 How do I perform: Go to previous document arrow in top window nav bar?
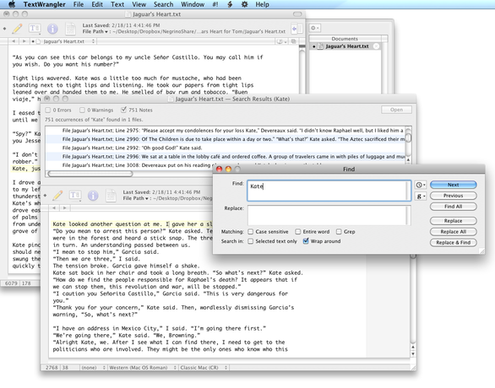pyautogui.click(x=14, y=41)
